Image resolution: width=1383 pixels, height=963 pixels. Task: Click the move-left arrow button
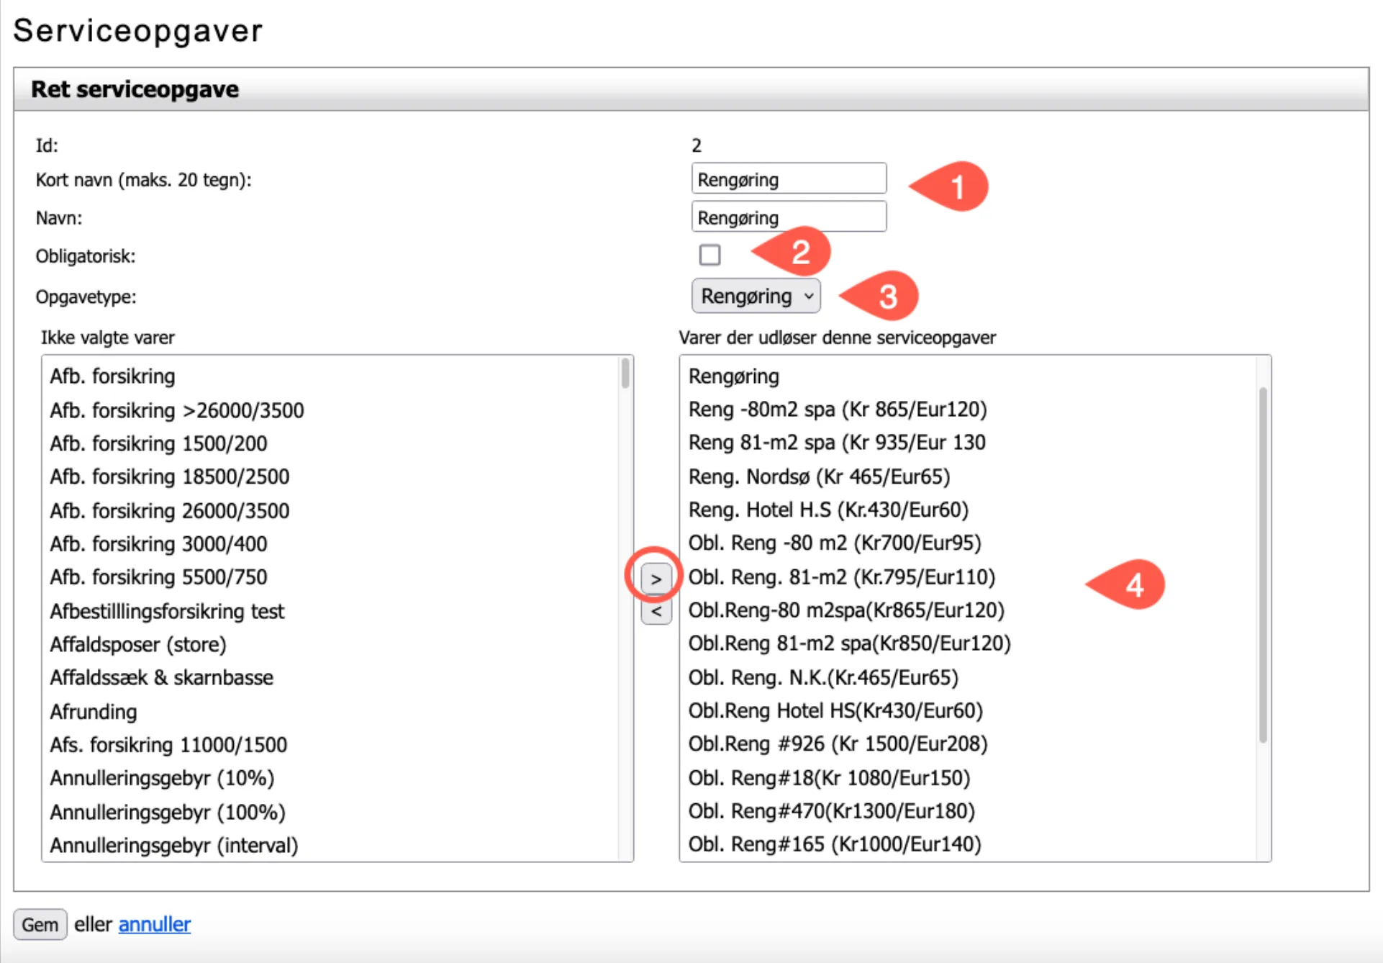[x=656, y=612]
